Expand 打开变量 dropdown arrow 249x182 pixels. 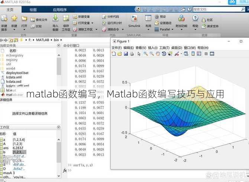click(92, 23)
